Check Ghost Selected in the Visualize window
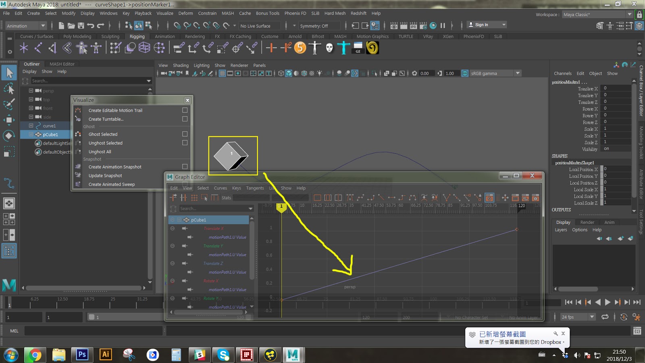This screenshot has width=645, height=363. click(185, 134)
